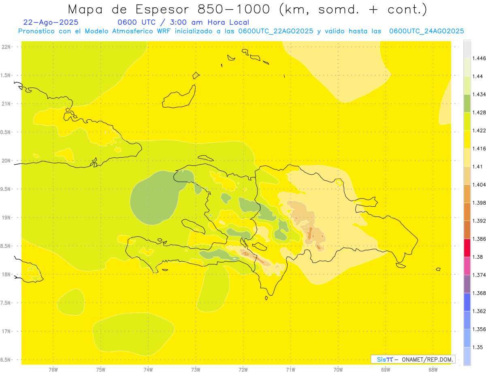Click the legend value '1.422'
The height and width of the screenshot is (375, 486).
[x=479, y=130]
